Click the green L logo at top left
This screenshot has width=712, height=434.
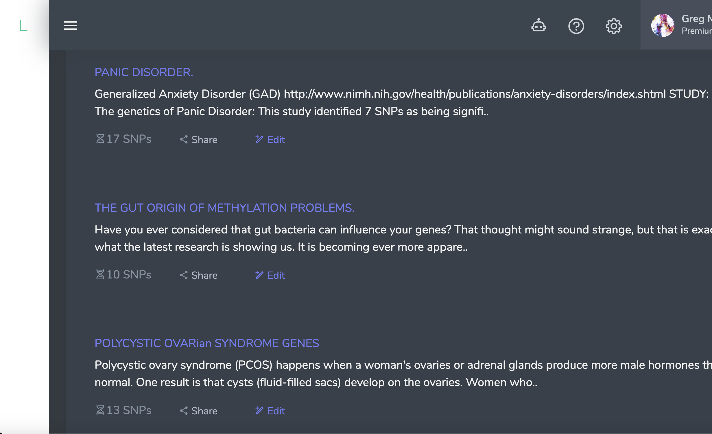(23, 26)
